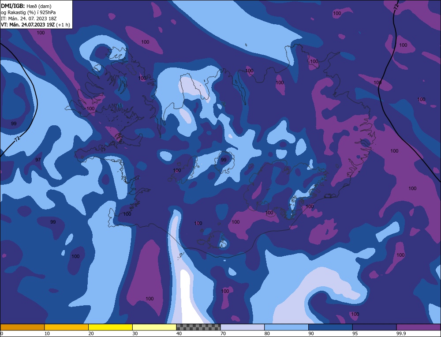The image size is (441, 337).
Task: Click the legend tick label "20"
Action: (91, 333)
